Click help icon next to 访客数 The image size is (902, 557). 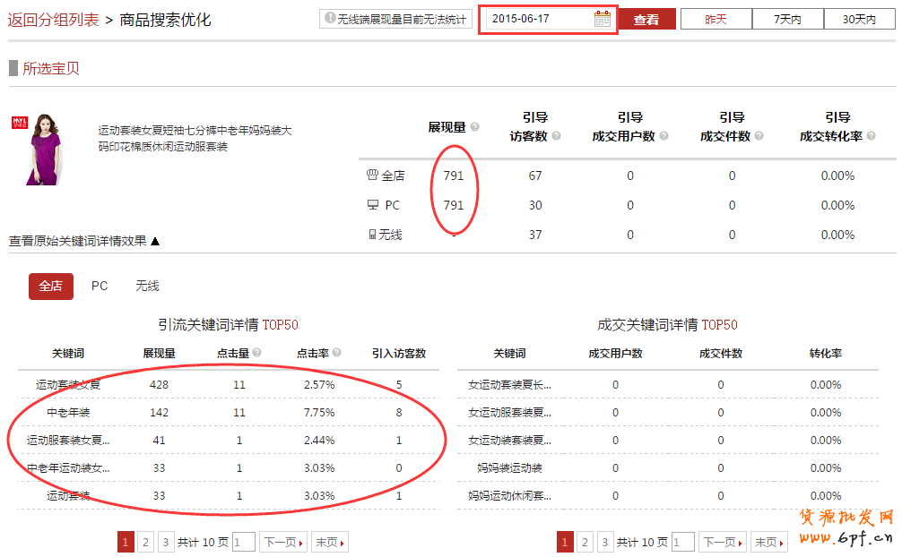click(x=556, y=136)
